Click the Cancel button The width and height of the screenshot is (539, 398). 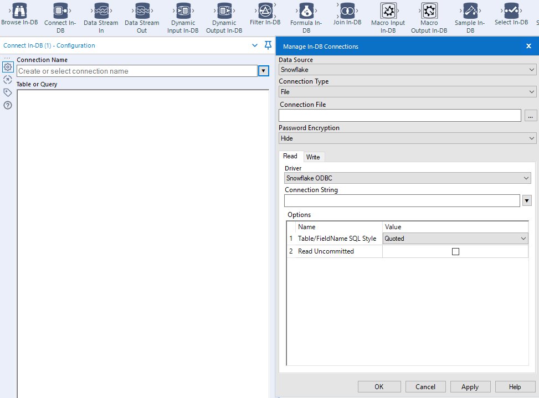[425, 387]
